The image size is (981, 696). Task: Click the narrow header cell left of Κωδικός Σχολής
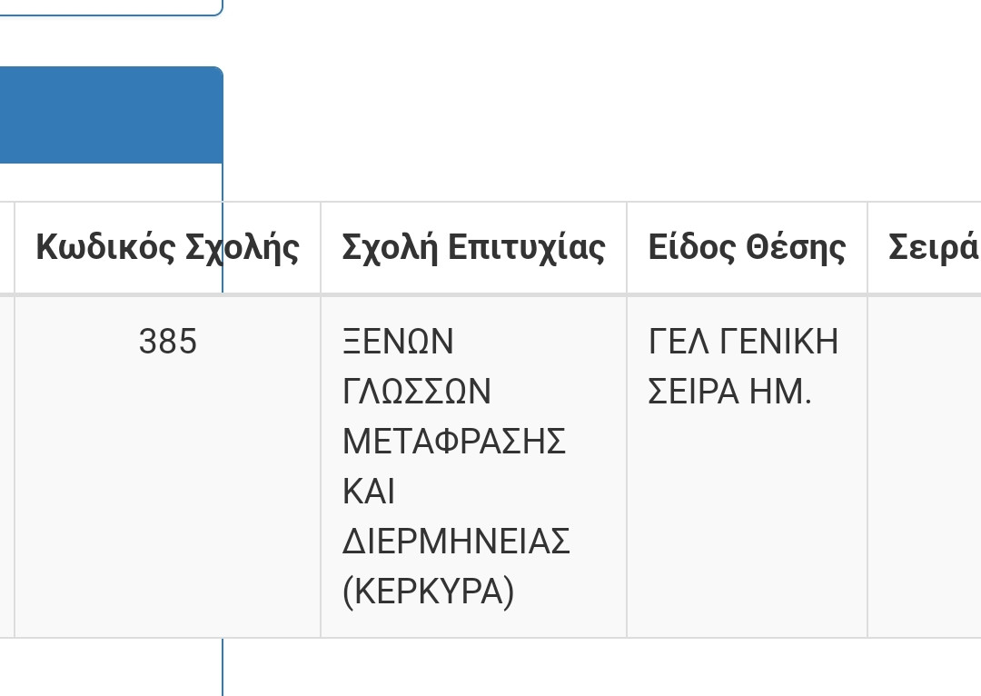point(6,247)
